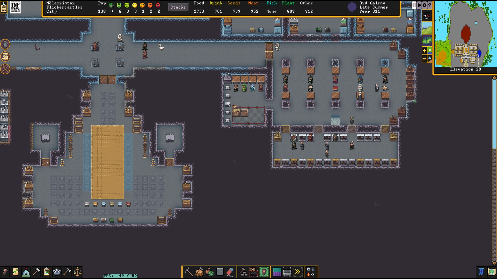Open the nobles crown menu

57,272
